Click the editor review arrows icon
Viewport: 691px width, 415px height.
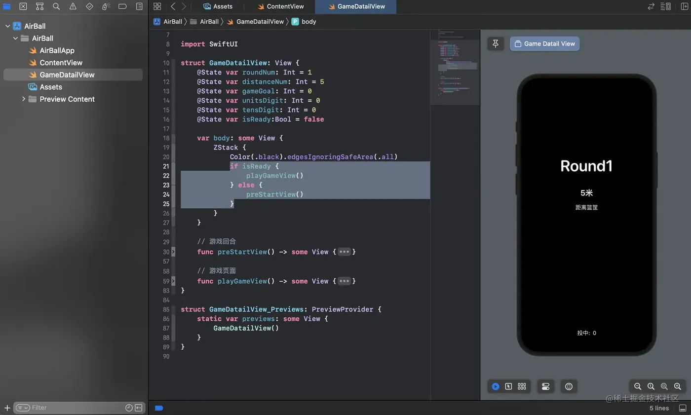(652, 6)
